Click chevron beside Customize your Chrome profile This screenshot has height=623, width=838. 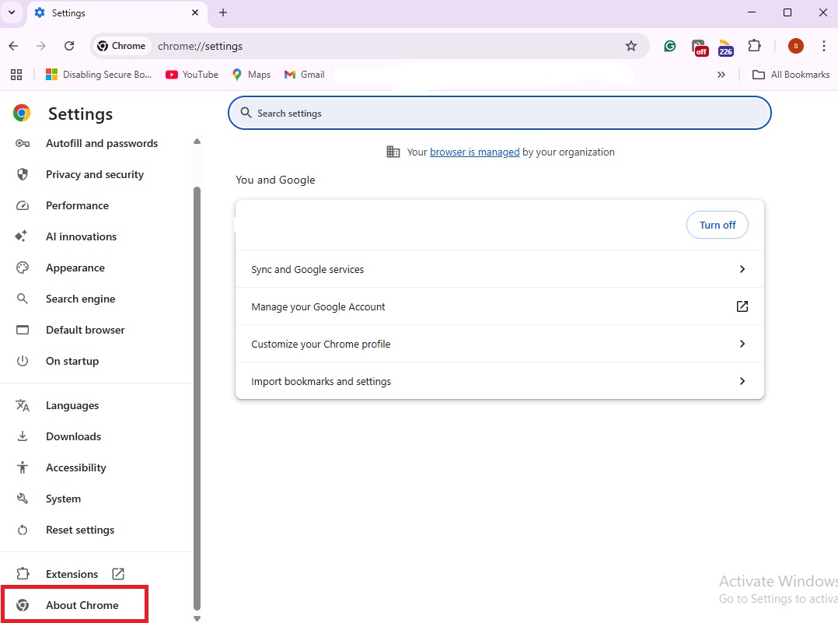pyautogui.click(x=742, y=344)
